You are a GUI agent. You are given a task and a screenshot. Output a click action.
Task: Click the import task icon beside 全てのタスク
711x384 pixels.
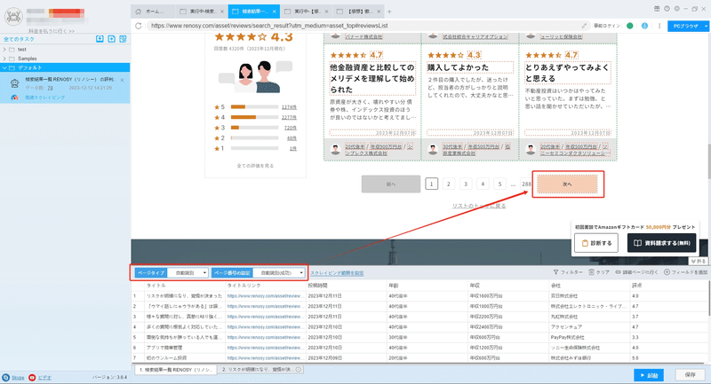tap(100, 39)
